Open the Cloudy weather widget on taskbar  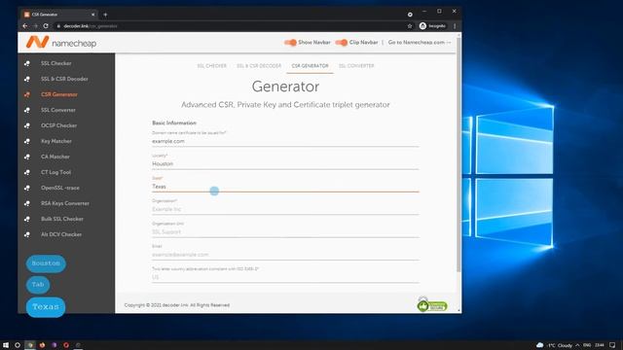[554, 345]
